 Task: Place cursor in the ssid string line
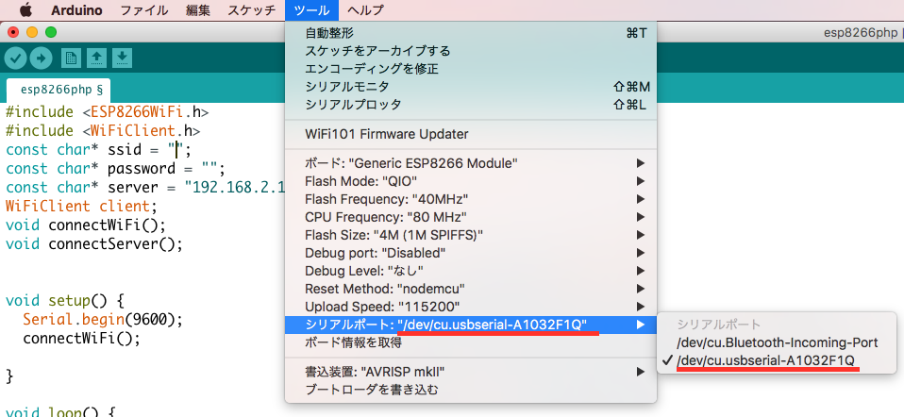pyautogui.click(x=98, y=150)
